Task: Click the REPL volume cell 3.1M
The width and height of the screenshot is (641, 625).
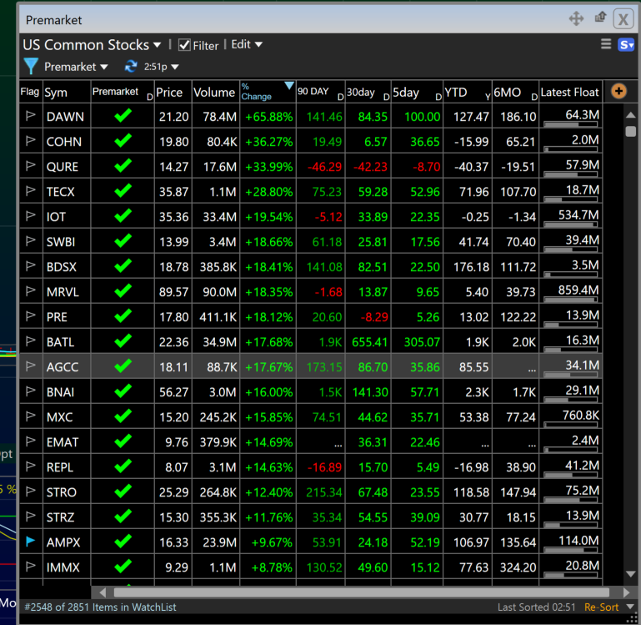Action: [x=216, y=467]
